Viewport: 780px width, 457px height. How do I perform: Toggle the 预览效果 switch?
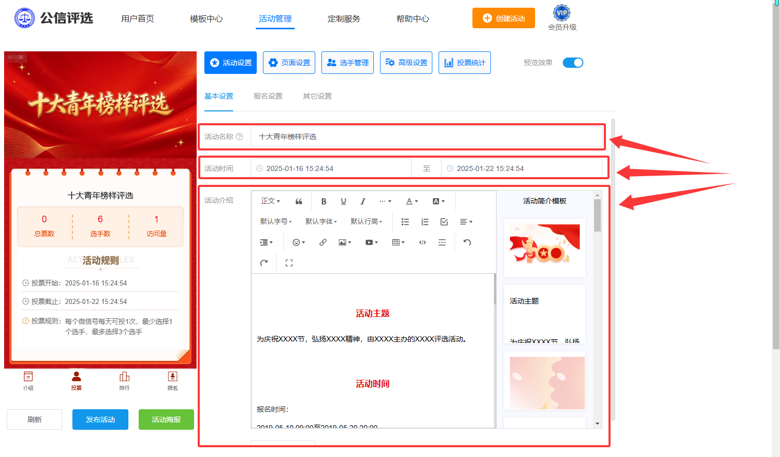click(x=573, y=63)
